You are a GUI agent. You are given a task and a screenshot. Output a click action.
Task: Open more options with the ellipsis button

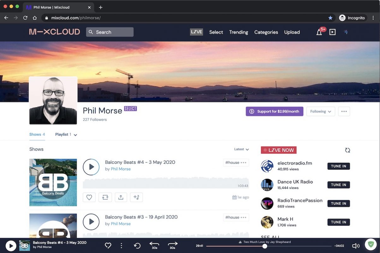point(344,111)
